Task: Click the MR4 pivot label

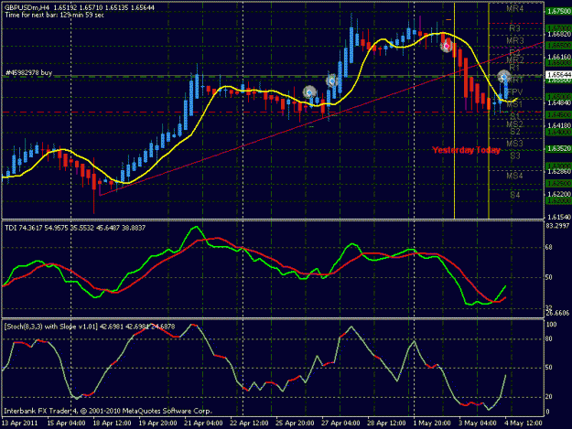Action: coord(514,9)
